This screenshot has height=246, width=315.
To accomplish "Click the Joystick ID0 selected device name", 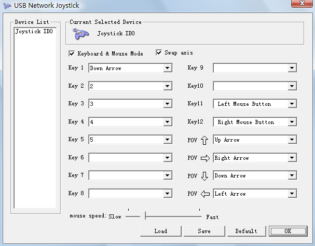I will [x=116, y=33].
